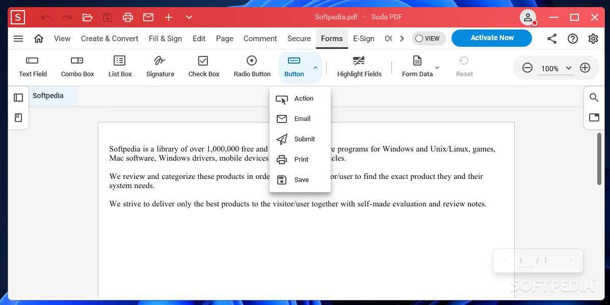Viewport: 610px width, 305px height.
Task: Switch to the Edit tab
Action: point(199,39)
